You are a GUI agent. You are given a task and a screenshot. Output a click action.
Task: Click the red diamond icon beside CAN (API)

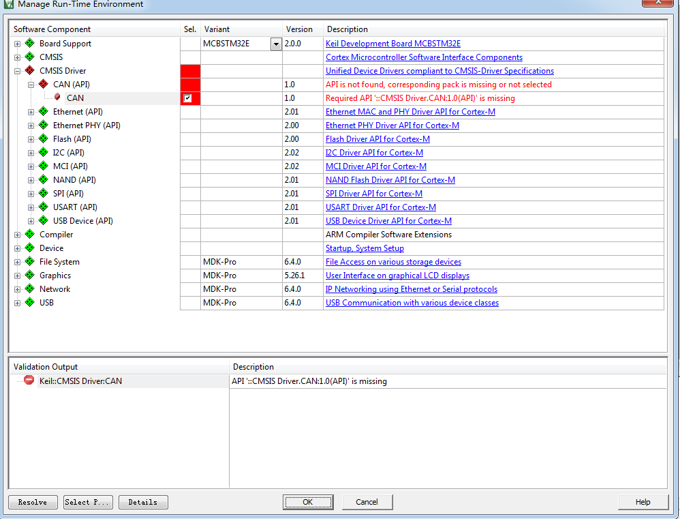[43, 85]
